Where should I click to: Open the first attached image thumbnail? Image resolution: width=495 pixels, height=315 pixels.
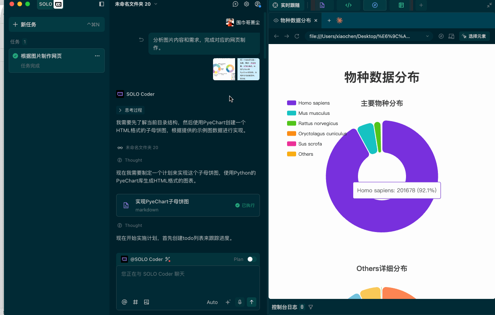pyautogui.click(x=224, y=69)
